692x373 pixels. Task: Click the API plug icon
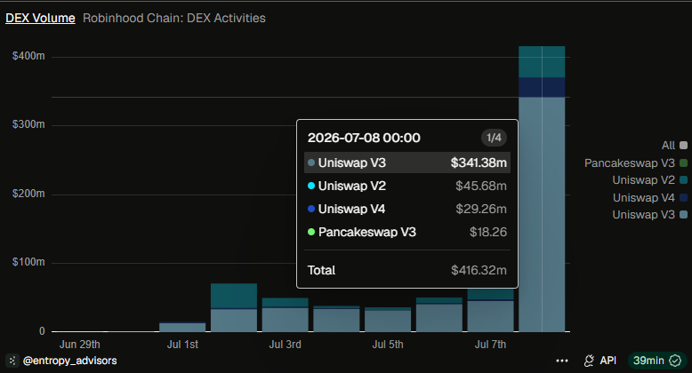[x=589, y=361]
